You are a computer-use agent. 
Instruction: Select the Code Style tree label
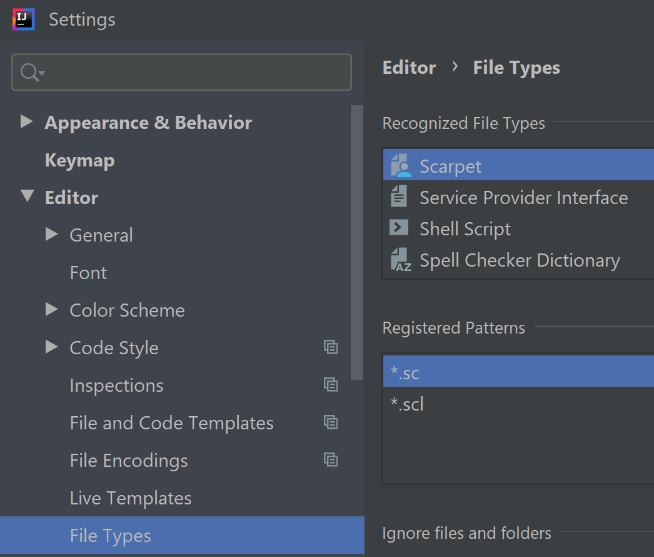(114, 348)
